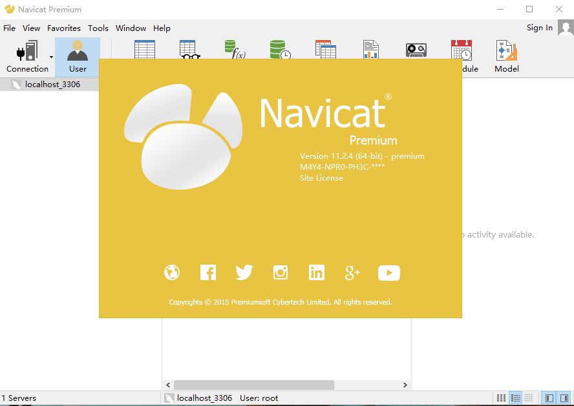Open the Tools menu
574x406 pixels.
[x=98, y=28]
